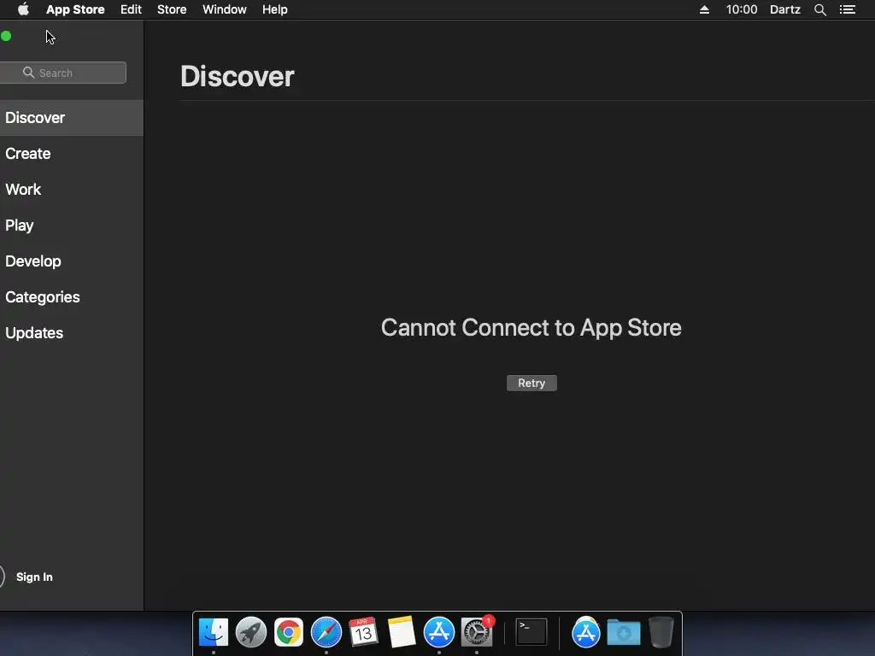The image size is (875, 656).
Task: Click the magnifier icon in Search field
Action: pos(28,73)
